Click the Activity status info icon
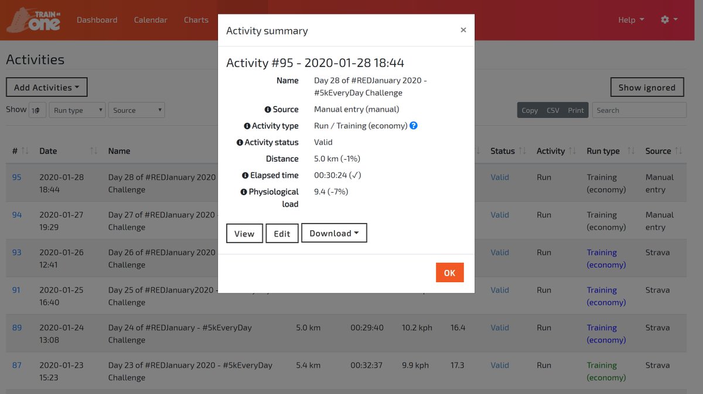 click(240, 142)
